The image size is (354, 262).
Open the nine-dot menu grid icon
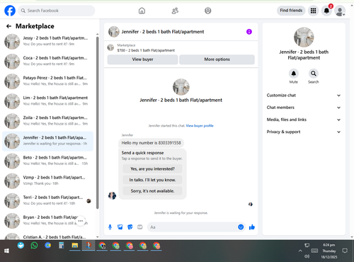(x=313, y=11)
